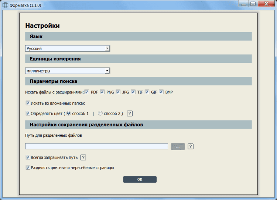Click help icon next to 'Всегда запрашивать путь'
Screen dimensions: 277x200
click(83, 157)
